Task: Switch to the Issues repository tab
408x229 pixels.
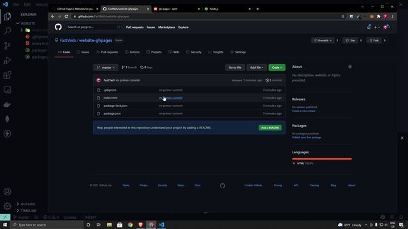Action: pos(83,52)
